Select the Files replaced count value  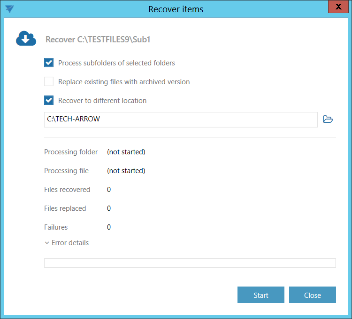click(x=109, y=208)
